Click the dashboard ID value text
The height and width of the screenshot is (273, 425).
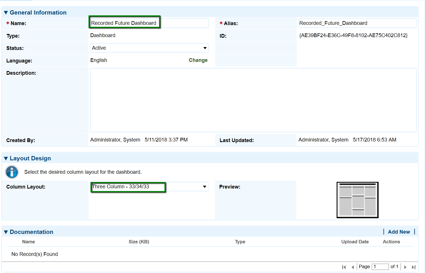coord(353,35)
